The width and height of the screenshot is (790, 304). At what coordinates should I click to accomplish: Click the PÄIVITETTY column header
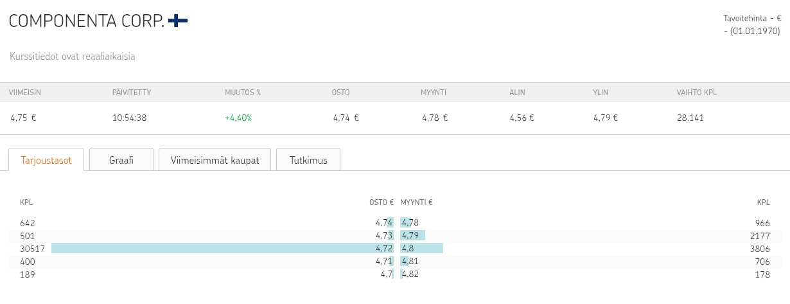(132, 93)
